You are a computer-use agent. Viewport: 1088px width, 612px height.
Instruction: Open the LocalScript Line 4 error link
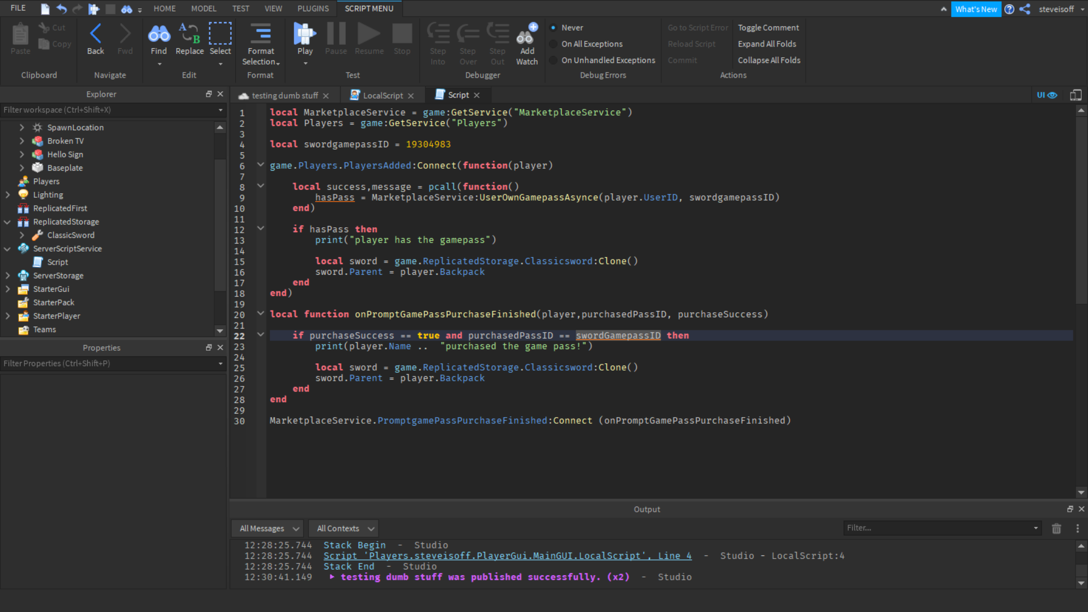(x=507, y=556)
